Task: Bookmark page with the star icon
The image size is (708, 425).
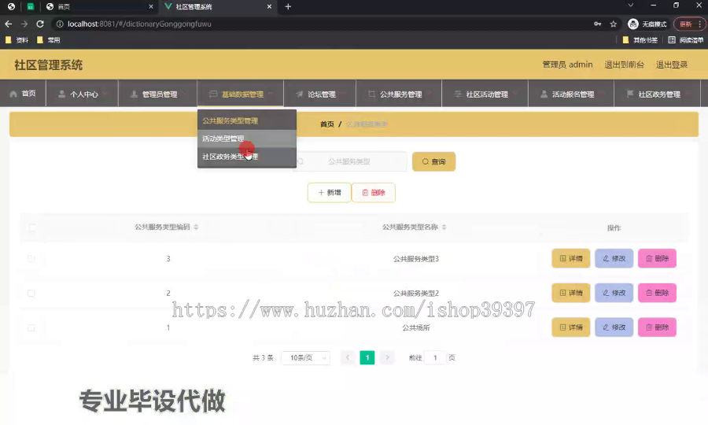Action: [613, 24]
